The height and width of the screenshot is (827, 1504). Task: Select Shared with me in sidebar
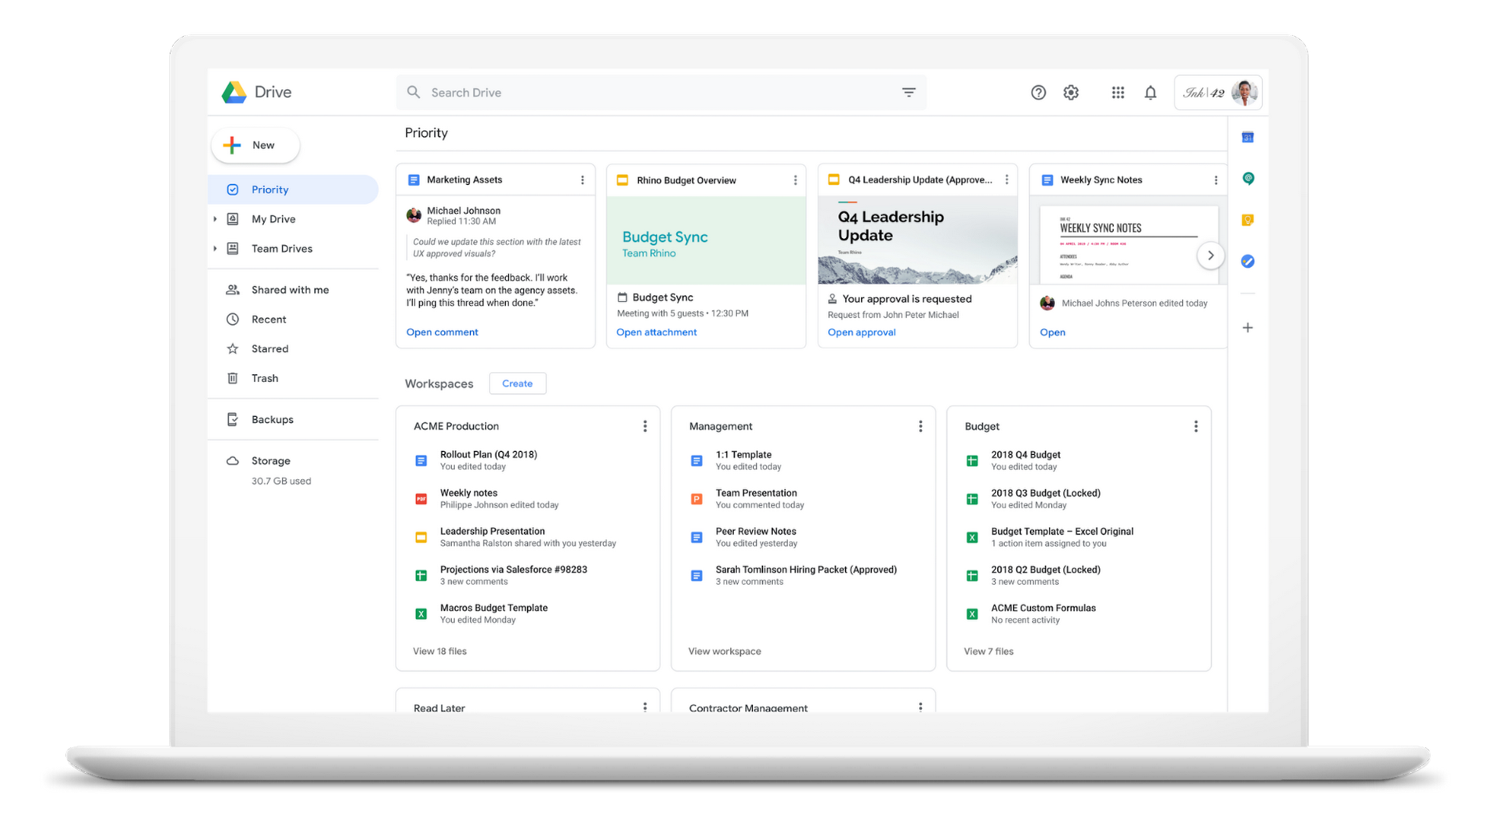pos(290,290)
